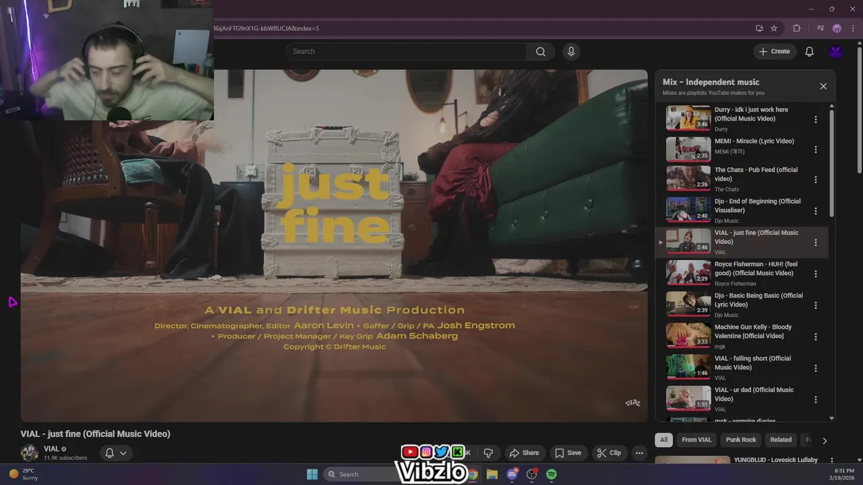This screenshot has width=863, height=485.
Task: Click the install app icon in address bar
Action: coord(759,28)
